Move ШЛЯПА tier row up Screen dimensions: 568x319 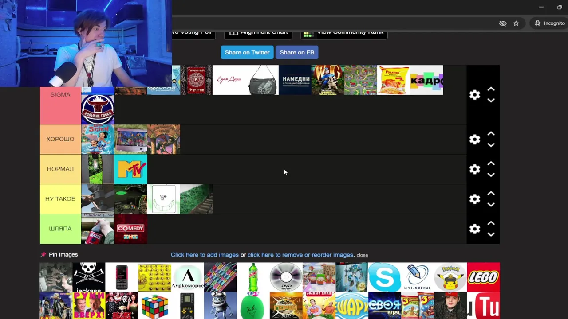pyautogui.click(x=491, y=223)
